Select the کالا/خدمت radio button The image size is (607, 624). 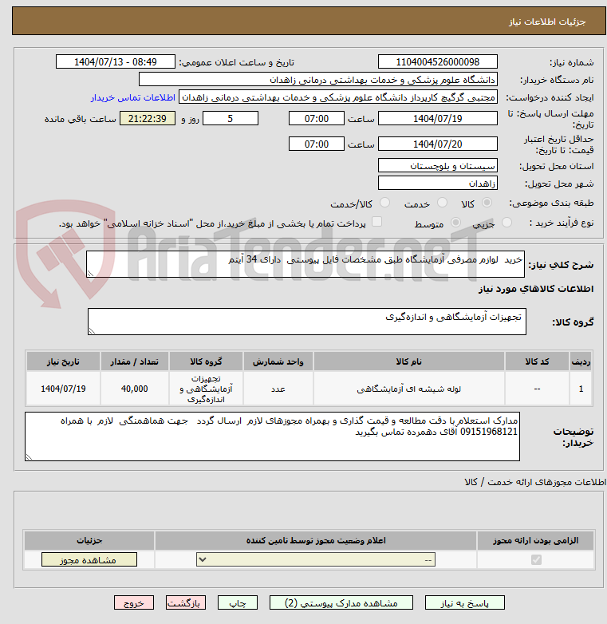[x=384, y=203]
